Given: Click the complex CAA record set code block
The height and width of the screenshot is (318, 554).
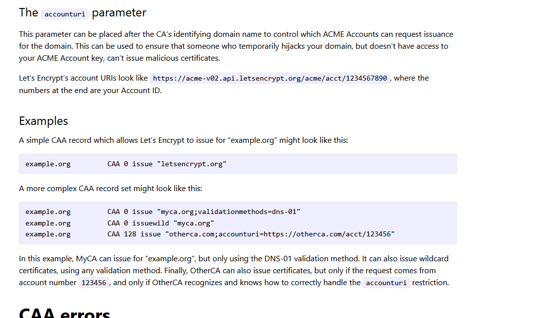Looking at the screenshot, I should [238, 223].
